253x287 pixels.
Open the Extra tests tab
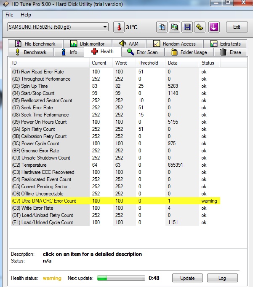[x=225, y=44]
